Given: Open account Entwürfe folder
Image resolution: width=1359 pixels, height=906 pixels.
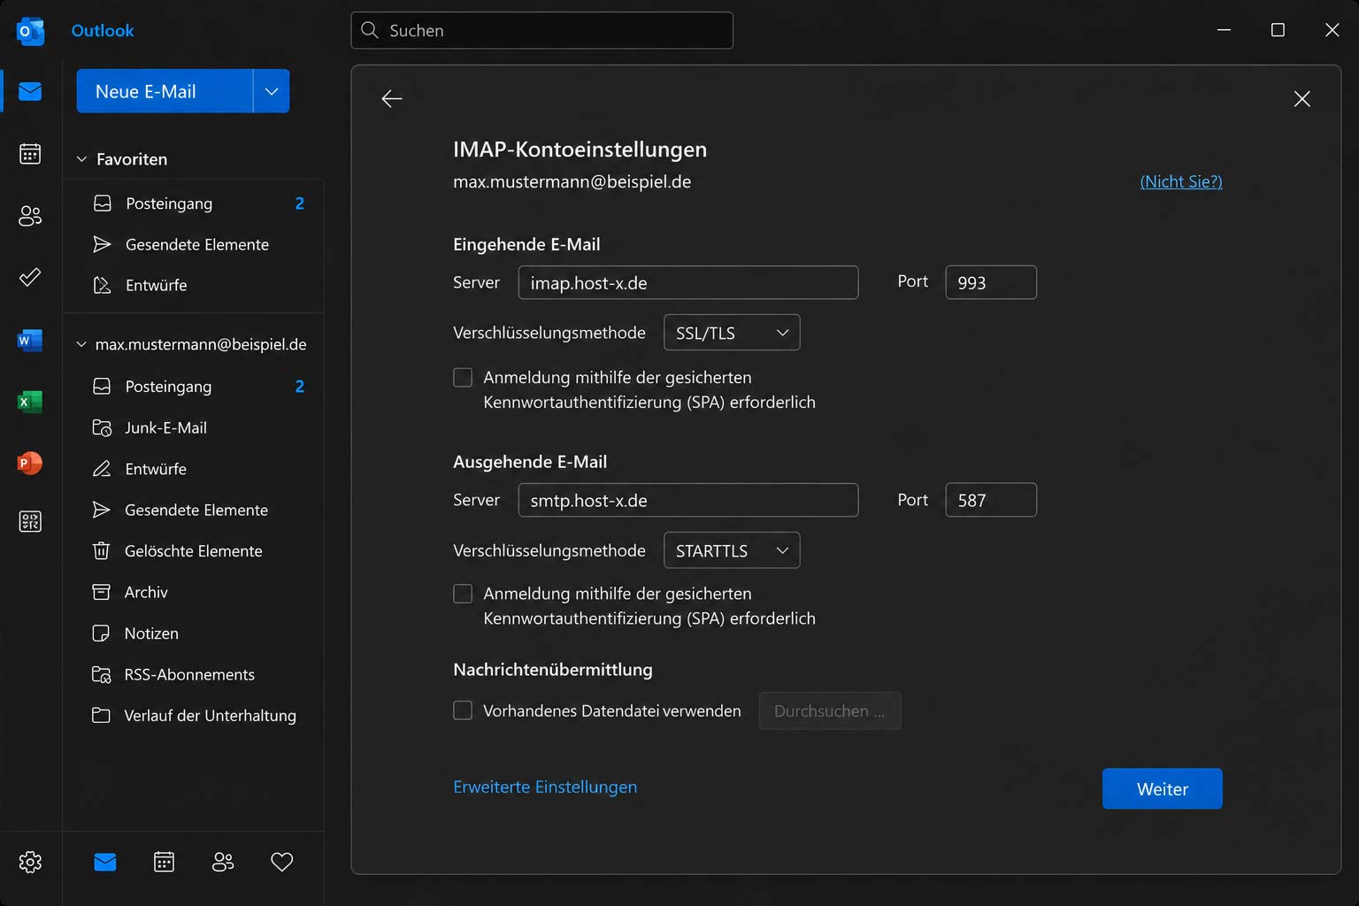Looking at the screenshot, I should tap(194, 469).
